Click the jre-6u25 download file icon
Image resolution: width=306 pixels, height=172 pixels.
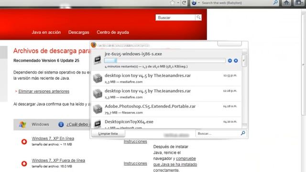[x=98, y=59]
